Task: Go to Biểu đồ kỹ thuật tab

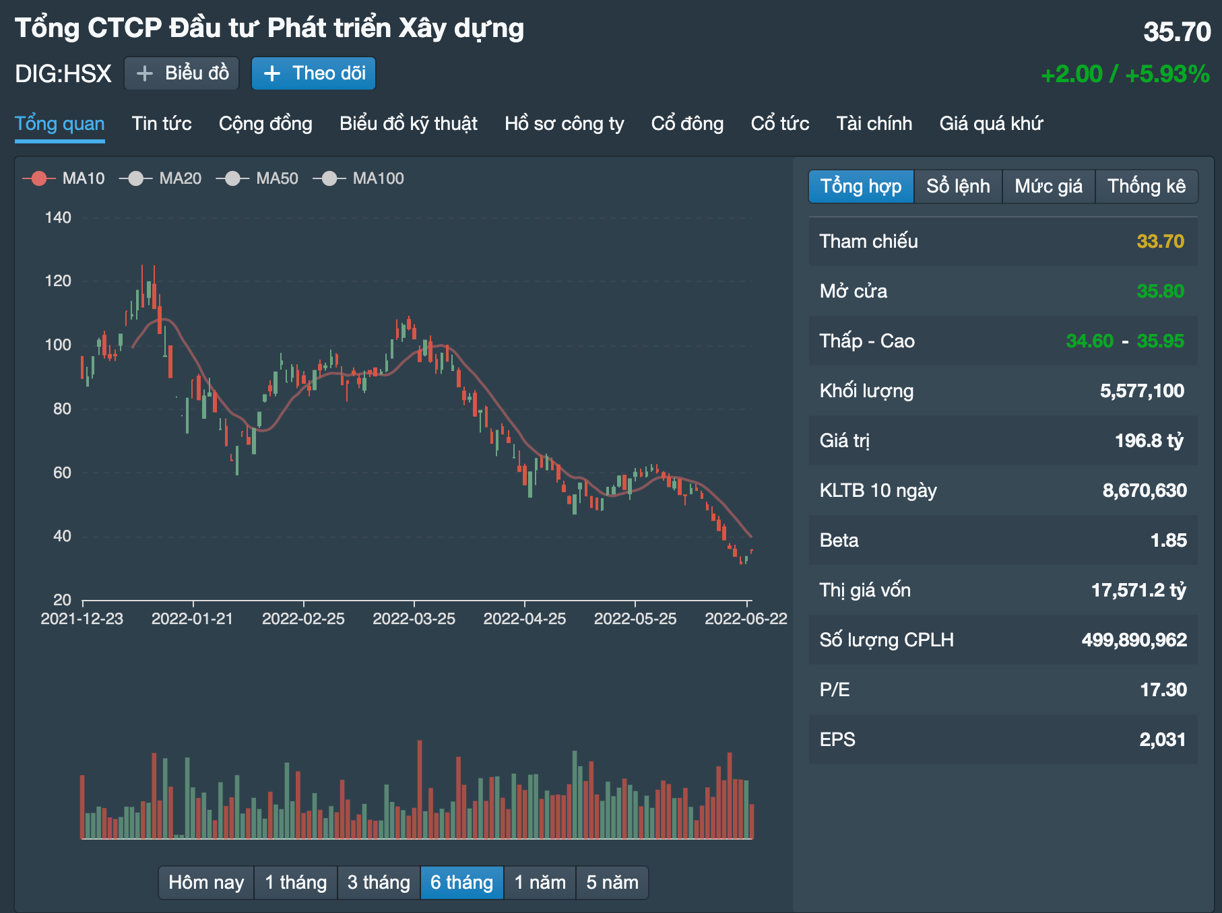Action: click(408, 124)
